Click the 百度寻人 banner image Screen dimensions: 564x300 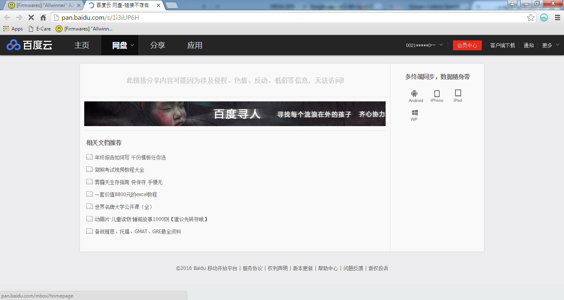click(235, 114)
